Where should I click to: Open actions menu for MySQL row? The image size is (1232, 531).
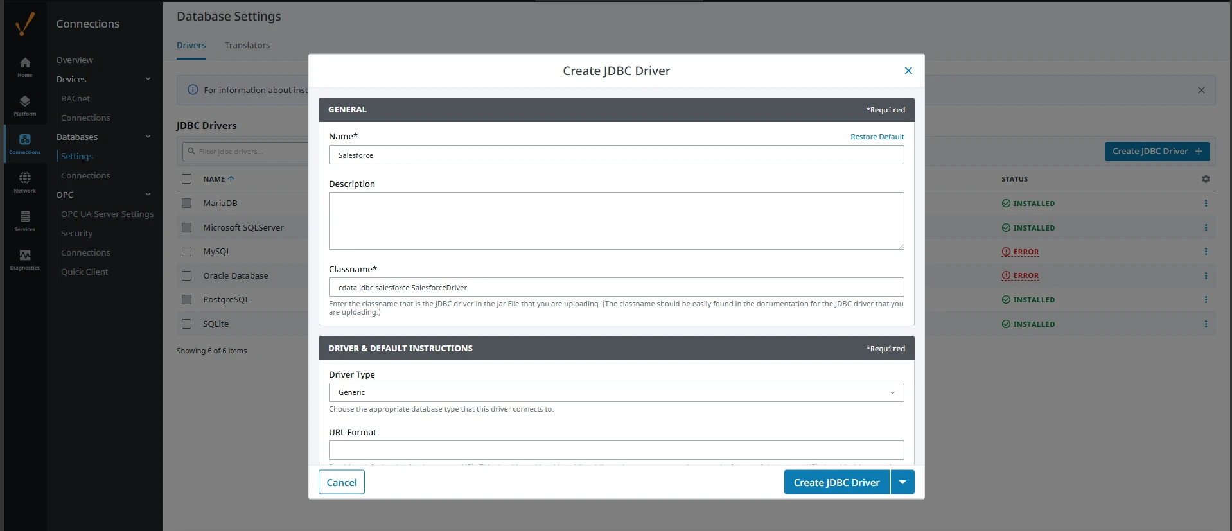(1206, 252)
